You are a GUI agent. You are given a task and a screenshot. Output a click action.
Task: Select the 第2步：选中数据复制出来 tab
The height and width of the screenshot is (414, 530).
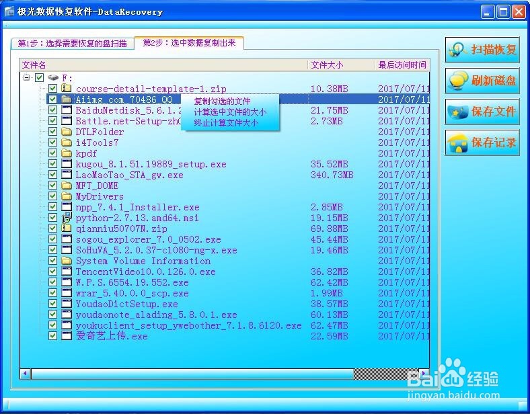click(189, 43)
